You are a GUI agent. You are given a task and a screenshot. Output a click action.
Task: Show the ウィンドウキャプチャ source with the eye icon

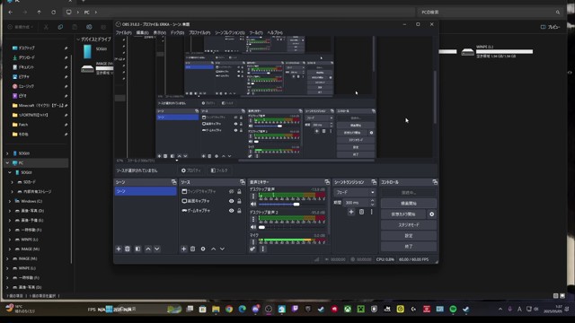[232, 191]
